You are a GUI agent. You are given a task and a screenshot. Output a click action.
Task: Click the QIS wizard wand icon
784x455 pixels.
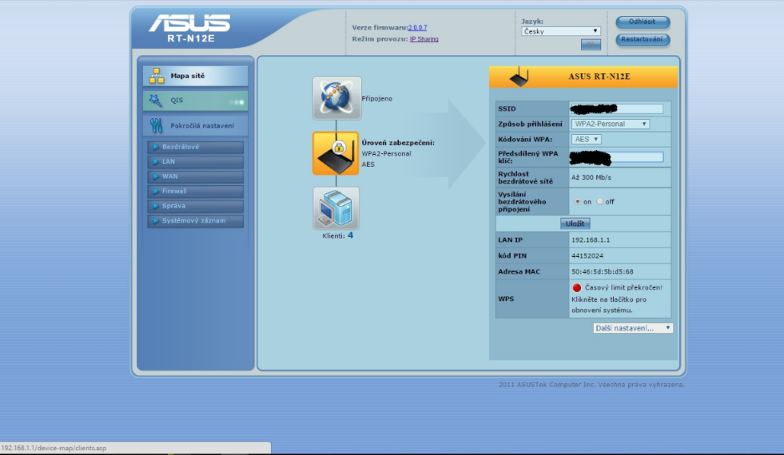156,101
